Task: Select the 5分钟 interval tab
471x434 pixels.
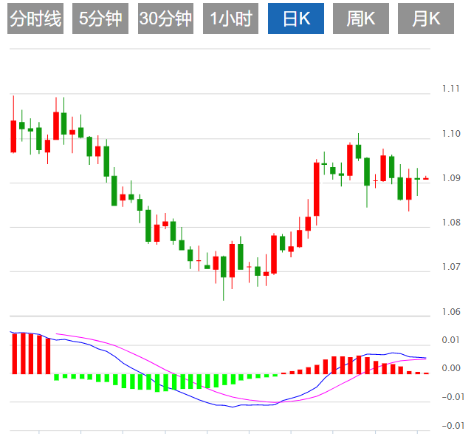Action: pyautogui.click(x=100, y=18)
